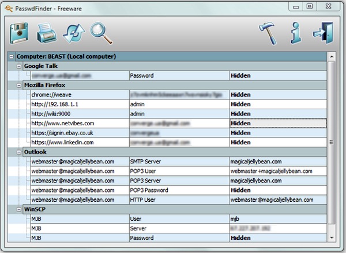
Task: Click the magnifying glass Search icon
Action: point(101,33)
